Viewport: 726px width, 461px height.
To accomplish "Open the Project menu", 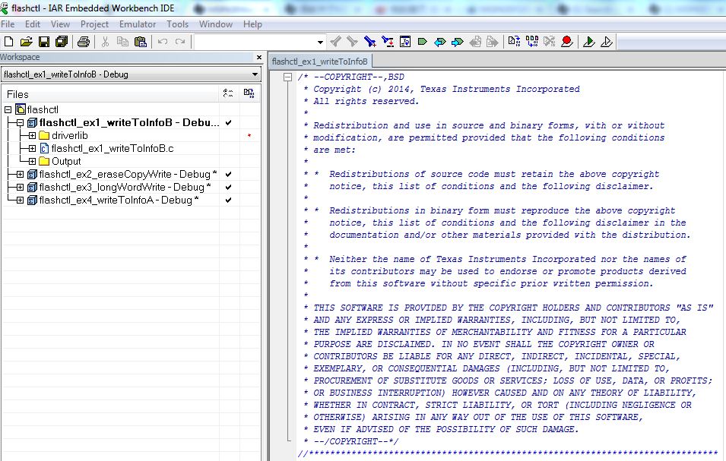I will (94, 24).
